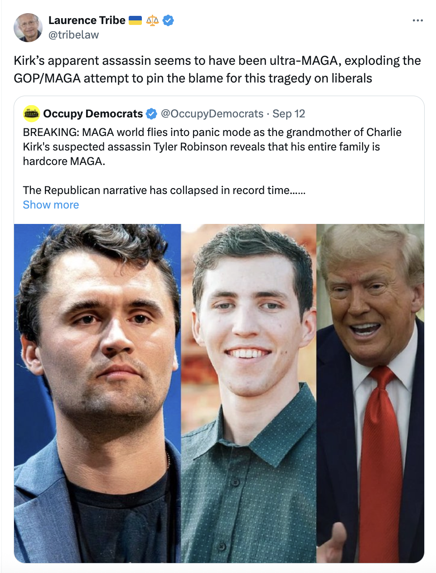The image size is (436, 573).
Task: Click the Ukraine flag emoji
Action: [x=135, y=20]
